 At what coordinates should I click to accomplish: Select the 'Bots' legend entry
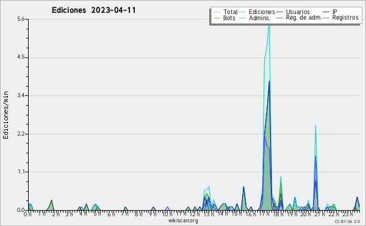229,18
